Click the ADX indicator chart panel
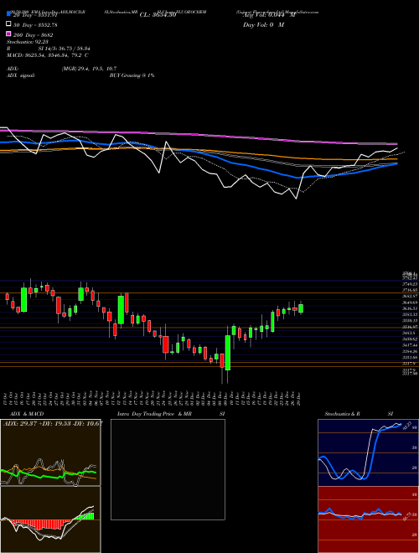 [50, 452]
